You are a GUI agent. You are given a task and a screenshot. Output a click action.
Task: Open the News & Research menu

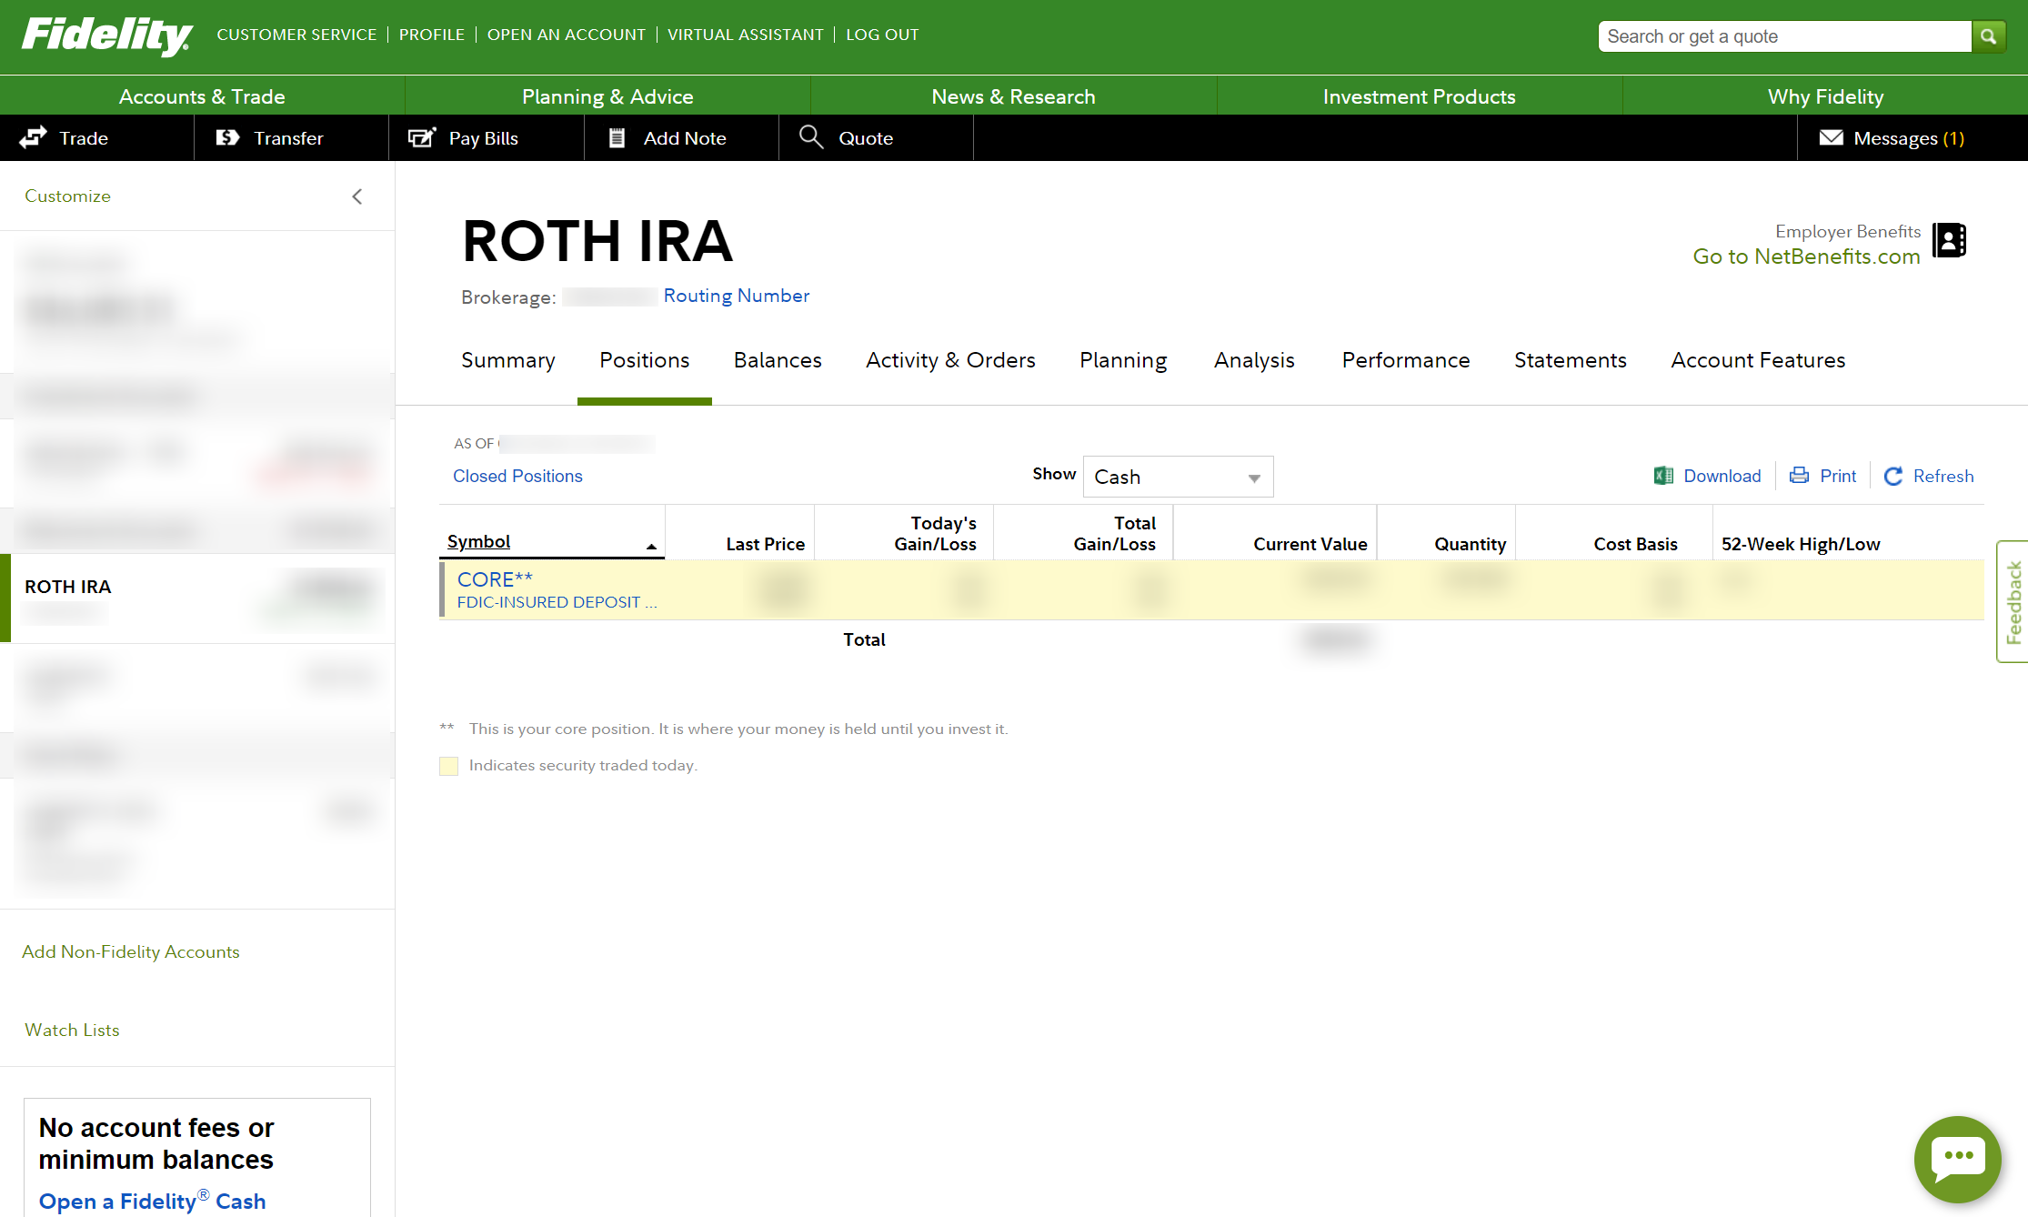click(x=1013, y=96)
